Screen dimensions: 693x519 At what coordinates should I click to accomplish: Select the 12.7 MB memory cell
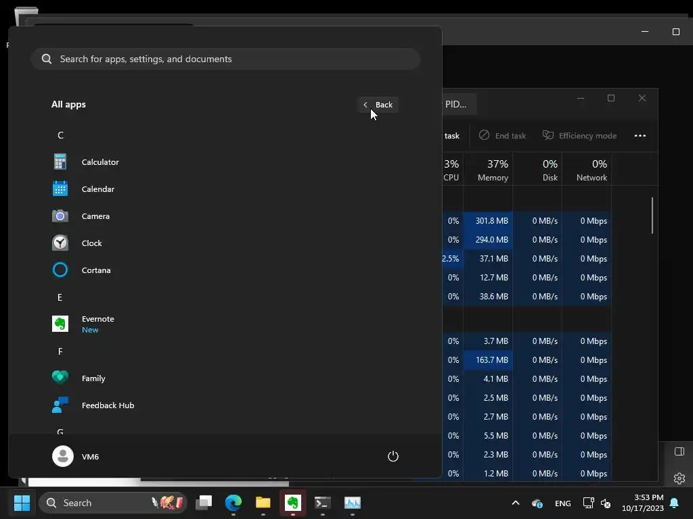(x=488, y=278)
